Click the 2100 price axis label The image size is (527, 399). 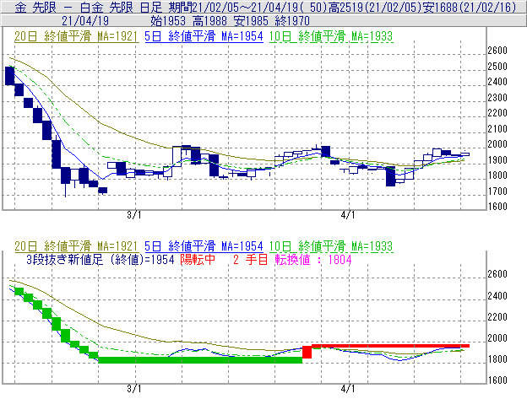click(x=497, y=128)
